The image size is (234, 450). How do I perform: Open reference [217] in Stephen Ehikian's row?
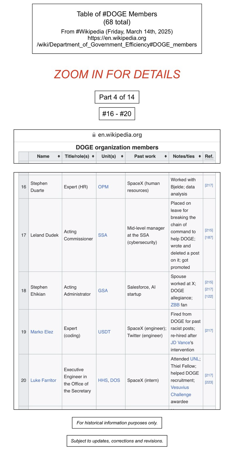[209, 289]
